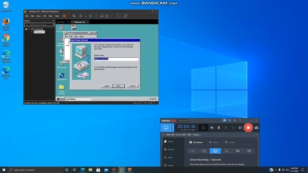Toggle the Bandicam speaker sound icon

click(212, 128)
